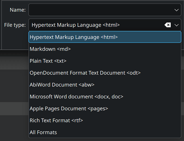184x141 pixels.
Task: Open the Name history dropdown arrow
Action: pos(177,10)
